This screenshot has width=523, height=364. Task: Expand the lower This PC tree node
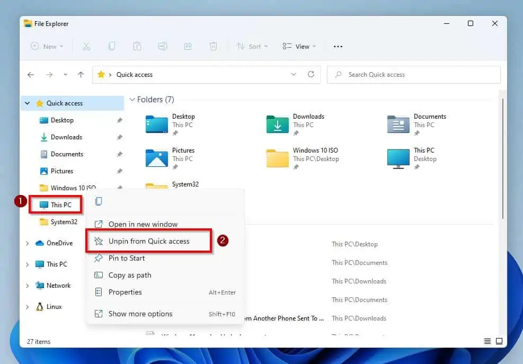coord(28,264)
